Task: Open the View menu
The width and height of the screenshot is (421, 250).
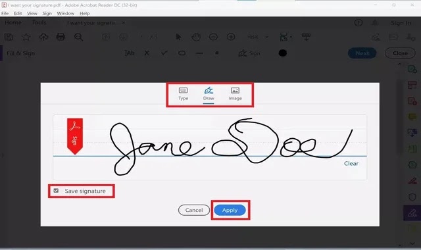Action: [32, 13]
